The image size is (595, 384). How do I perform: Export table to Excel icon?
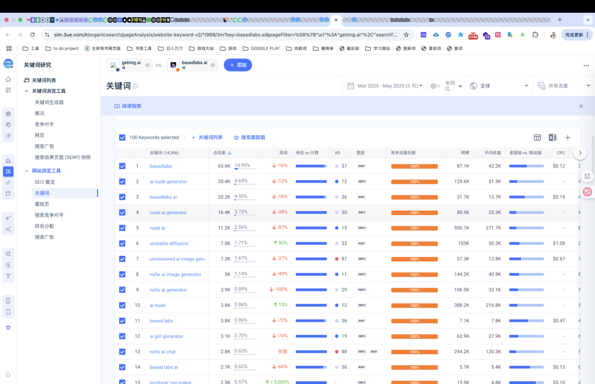[553, 138]
